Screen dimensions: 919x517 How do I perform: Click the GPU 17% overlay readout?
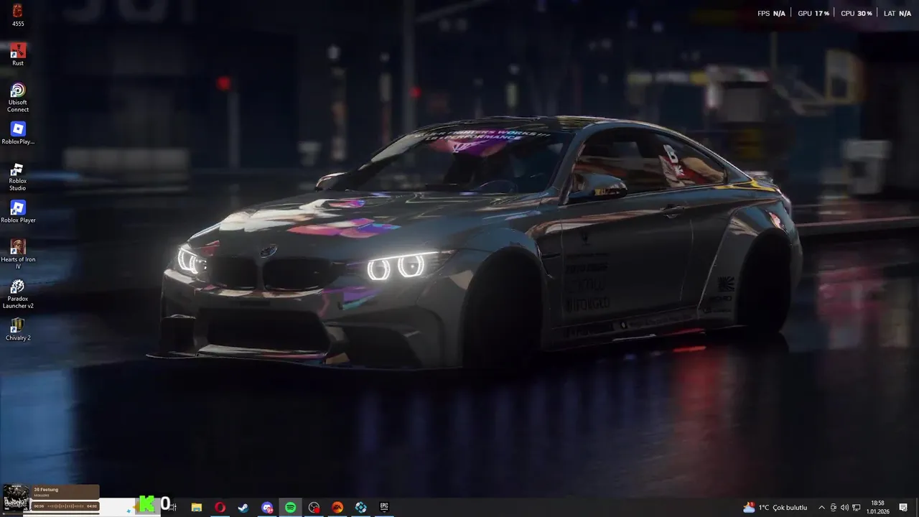(x=813, y=14)
